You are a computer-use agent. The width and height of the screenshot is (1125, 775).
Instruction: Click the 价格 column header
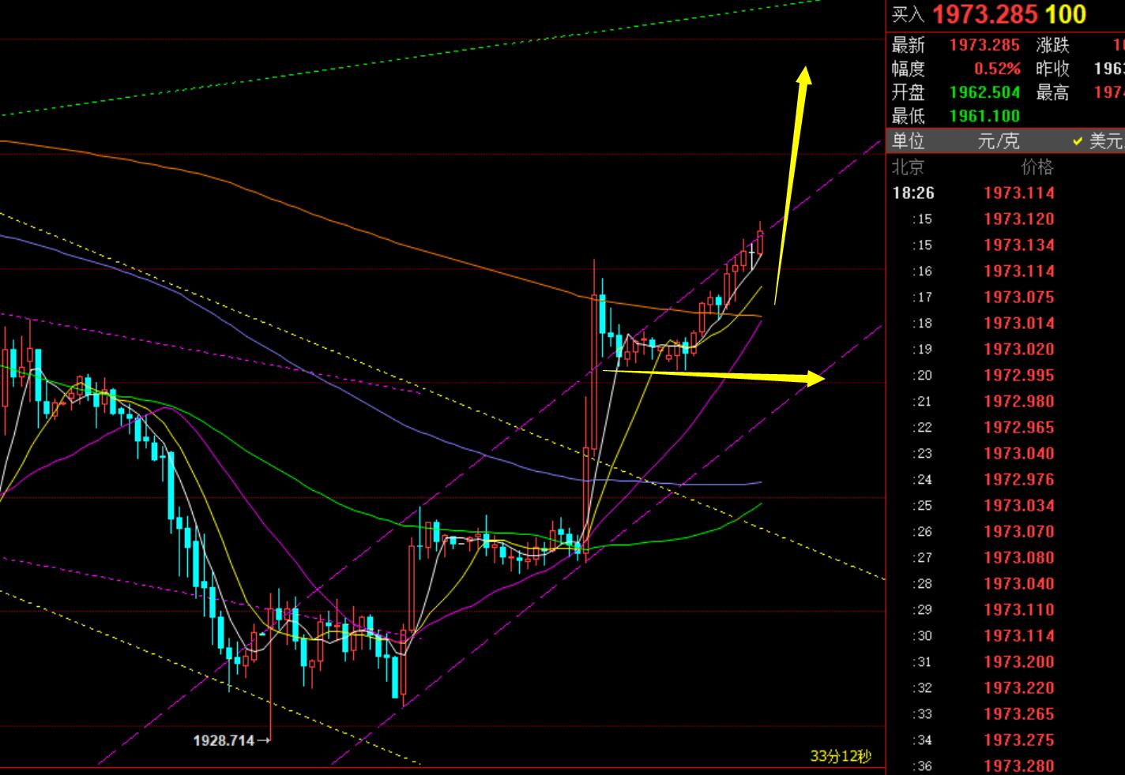pos(1037,167)
